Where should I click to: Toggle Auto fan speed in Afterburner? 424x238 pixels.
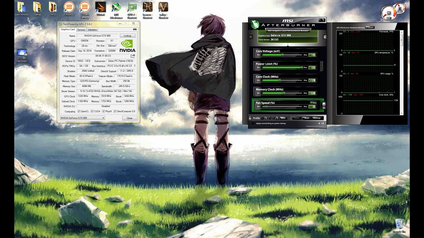[x=313, y=103]
